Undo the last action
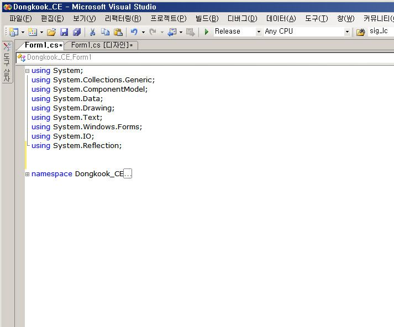 pos(134,32)
